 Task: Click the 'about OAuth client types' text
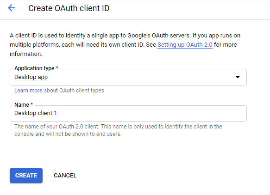click(74, 91)
